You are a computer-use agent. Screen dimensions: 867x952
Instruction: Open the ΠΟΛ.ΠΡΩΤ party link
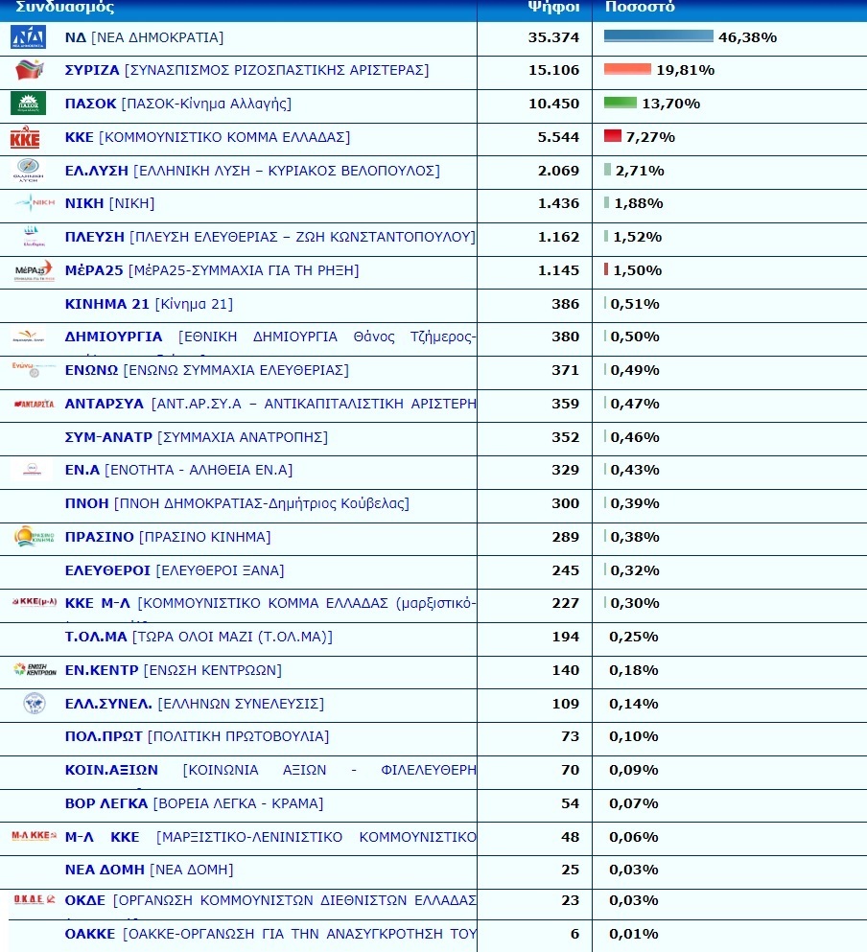(x=197, y=736)
